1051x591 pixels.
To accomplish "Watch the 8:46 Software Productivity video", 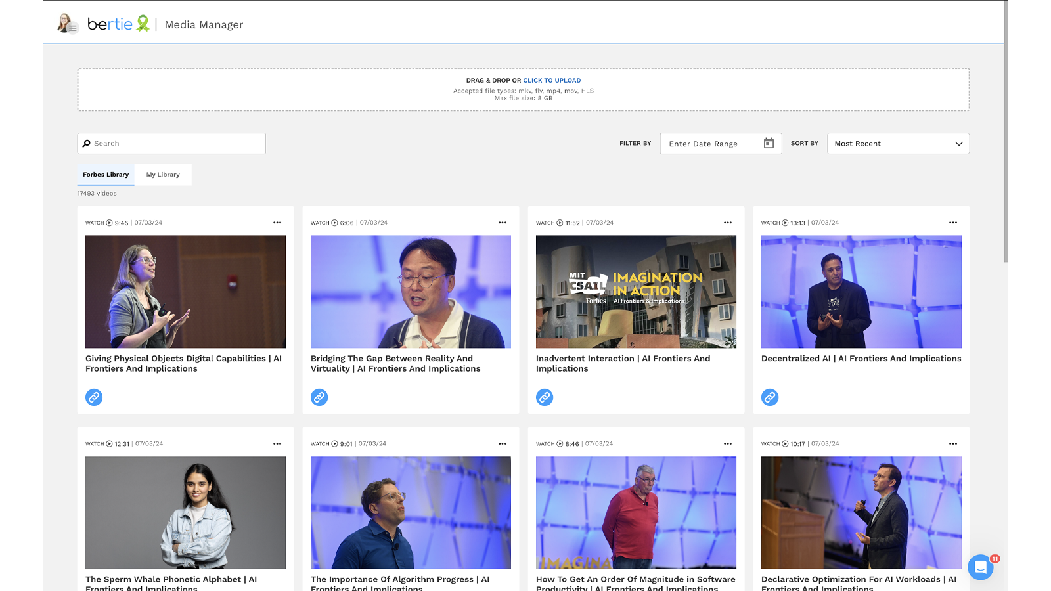I will (x=557, y=444).
